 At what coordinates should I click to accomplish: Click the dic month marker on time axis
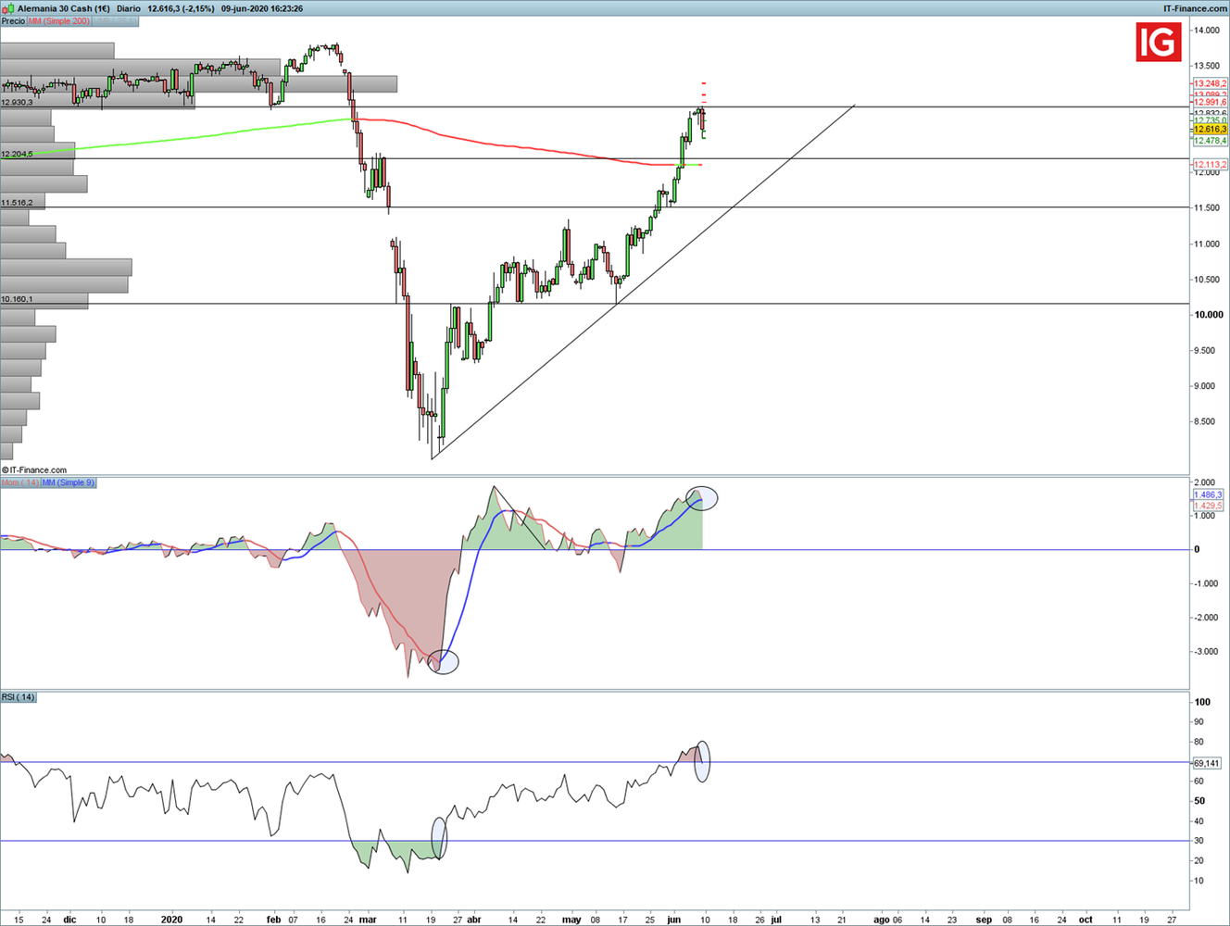tap(70, 920)
